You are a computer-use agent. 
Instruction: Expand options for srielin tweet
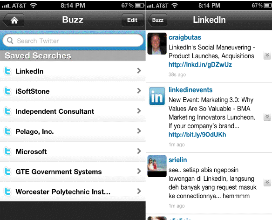point(267,182)
